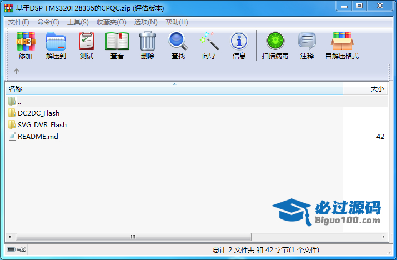397x260 pixels.
Task: Select the SVG_DVR_Flash folder name
Action: tap(42, 124)
